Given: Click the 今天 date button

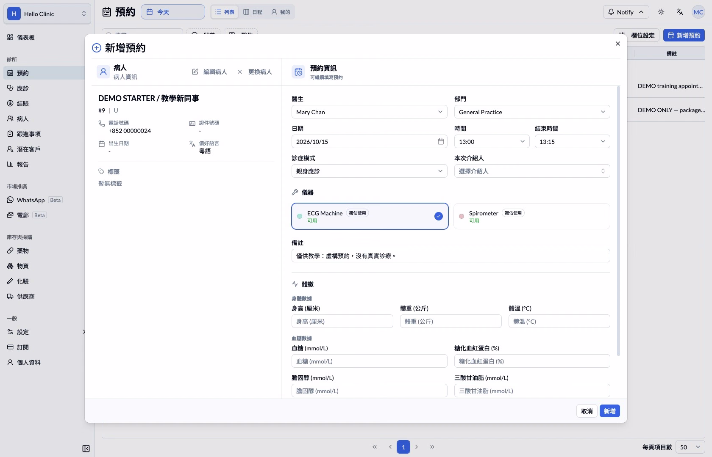Looking at the screenshot, I should pyautogui.click(x=173, y=12).
